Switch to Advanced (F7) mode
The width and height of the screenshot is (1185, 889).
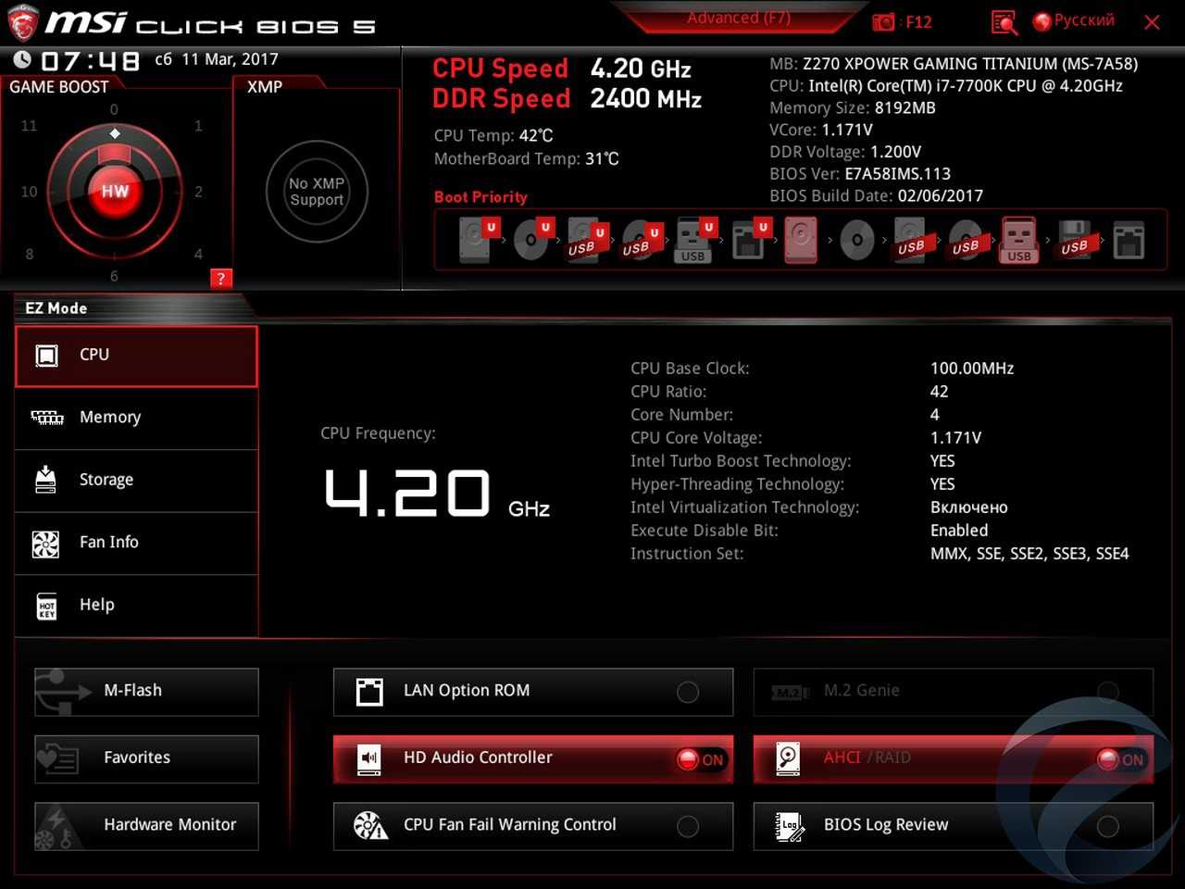[738, 19]
